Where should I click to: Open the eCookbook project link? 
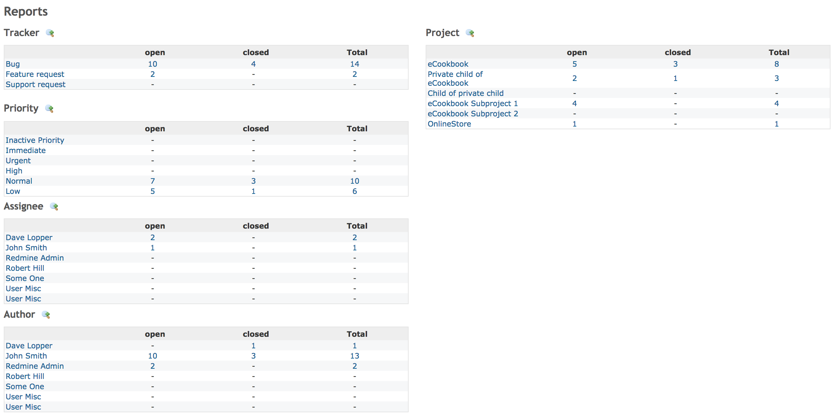[x=448, y=64]
